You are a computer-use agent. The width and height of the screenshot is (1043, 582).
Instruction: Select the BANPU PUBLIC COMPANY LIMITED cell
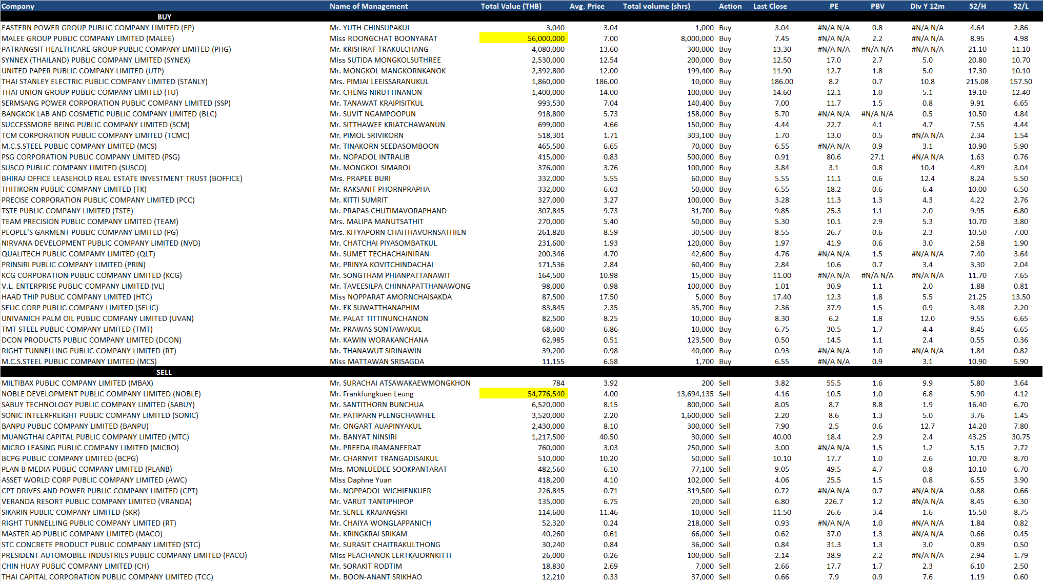tap(75, 426)
